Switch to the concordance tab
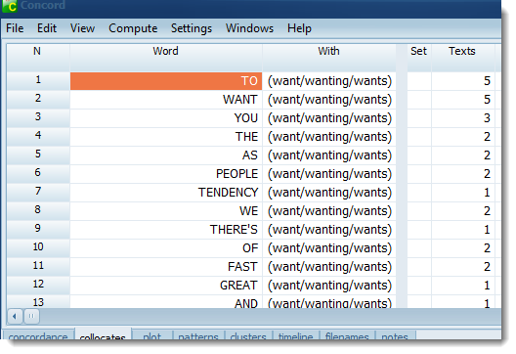 click(x=38, y=335)
